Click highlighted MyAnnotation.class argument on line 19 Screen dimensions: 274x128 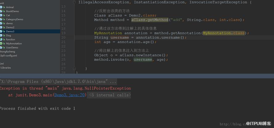(x=224, y=33)
